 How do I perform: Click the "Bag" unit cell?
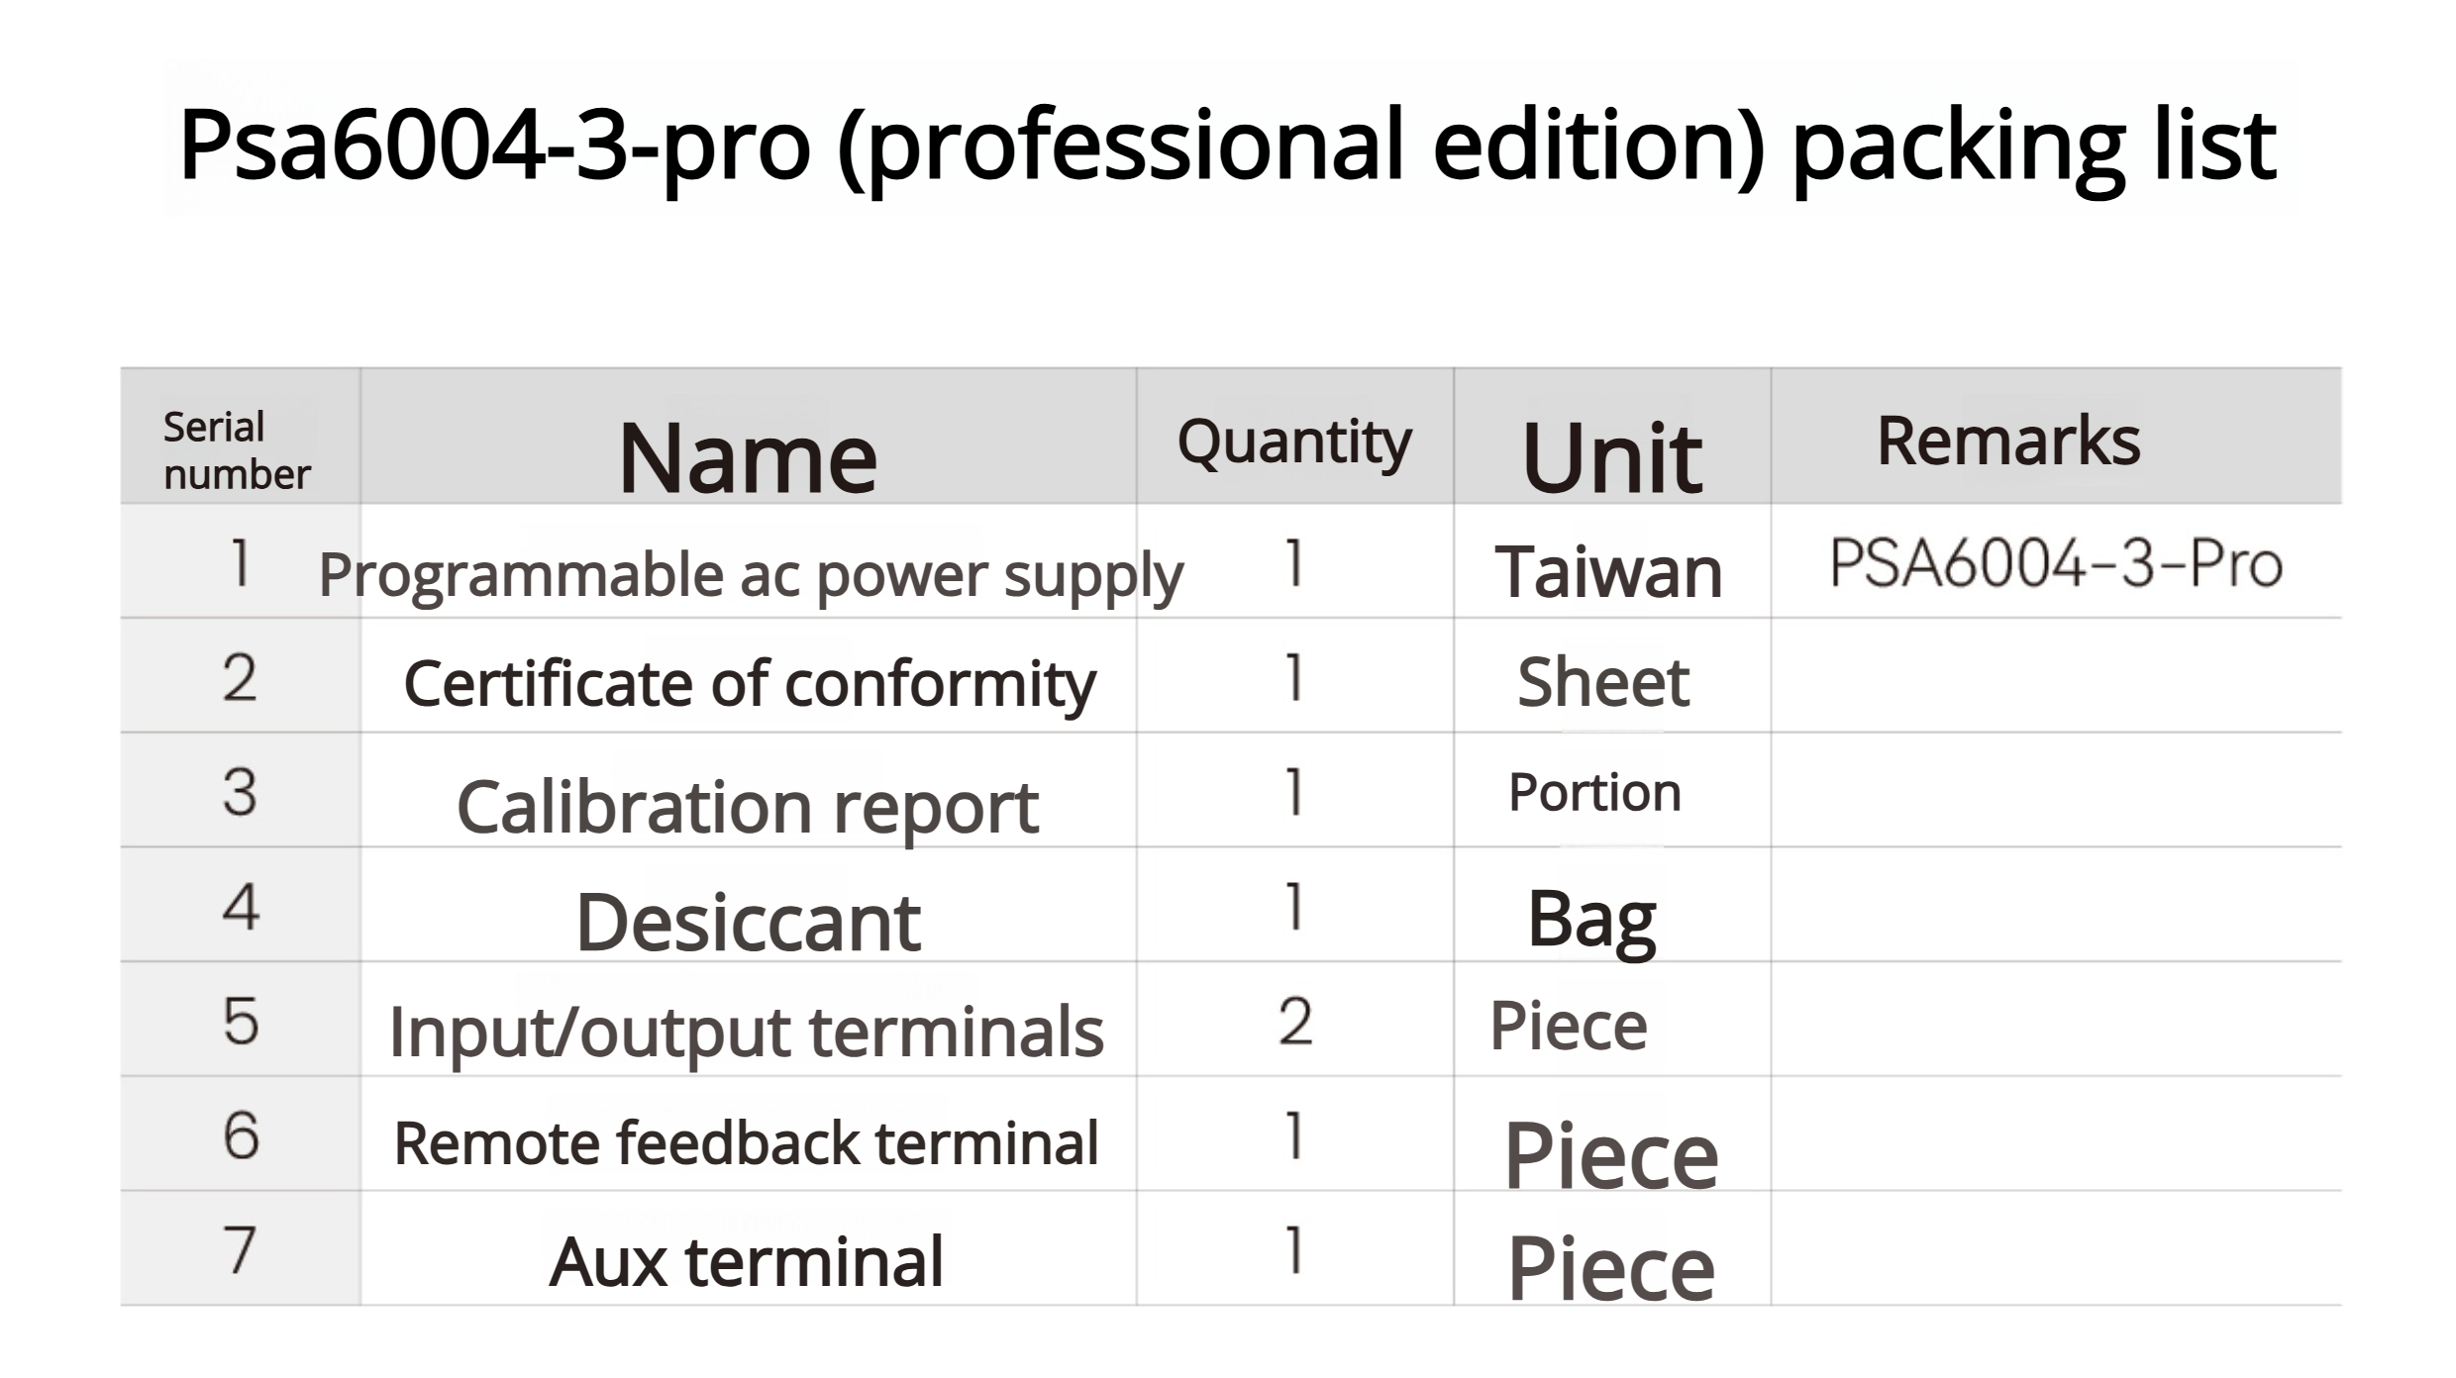click(1591, 920)
